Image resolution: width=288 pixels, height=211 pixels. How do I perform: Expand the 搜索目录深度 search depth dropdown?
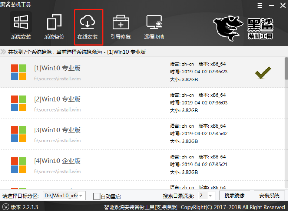[x=211, y=196]
